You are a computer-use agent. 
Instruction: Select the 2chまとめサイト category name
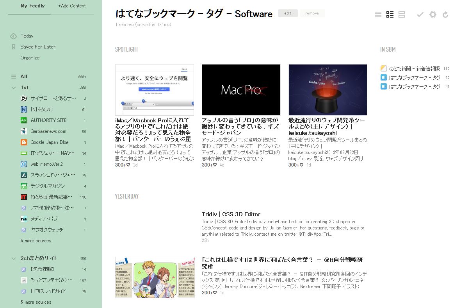point(39,258)
